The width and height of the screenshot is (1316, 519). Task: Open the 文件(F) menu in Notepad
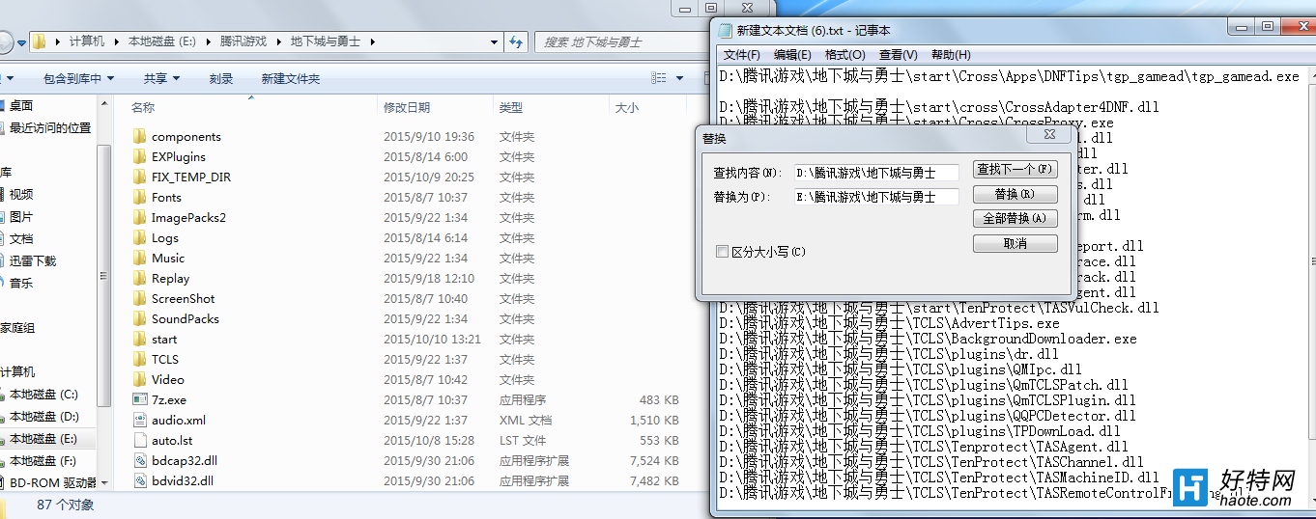click(x=742, y=55)
